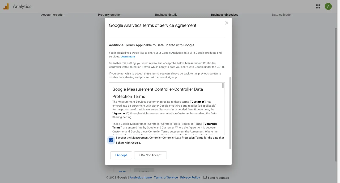Open the account avatar with letter A
340x183 pixels.
click(x=328, y=6)
